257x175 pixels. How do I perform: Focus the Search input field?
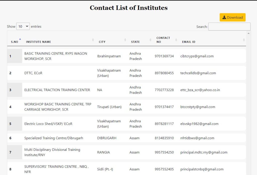pos(229,27)
